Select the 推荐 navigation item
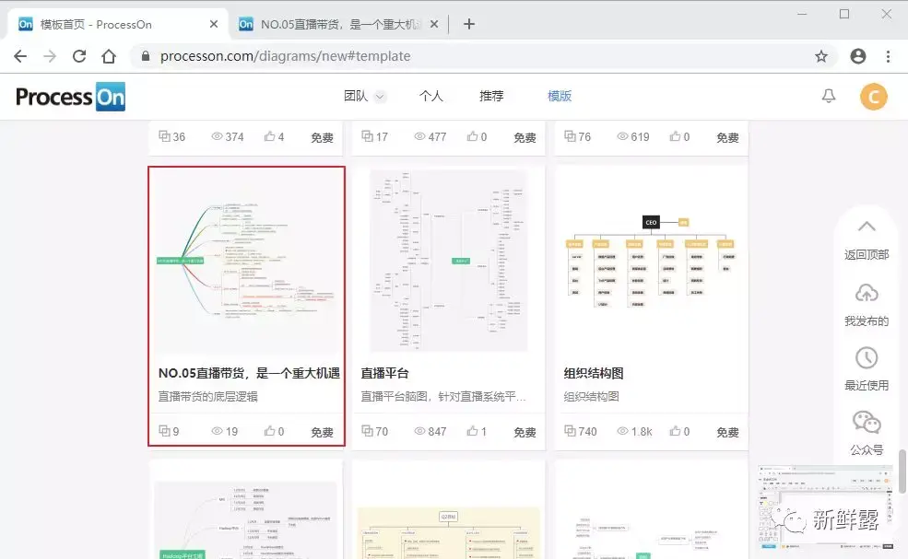Screen dimensions: 908x559 491,96
